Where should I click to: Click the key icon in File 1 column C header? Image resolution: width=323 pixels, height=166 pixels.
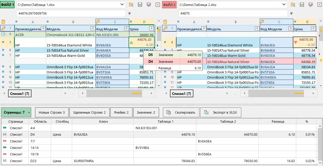pyautogui.click(x=98, y=22)
